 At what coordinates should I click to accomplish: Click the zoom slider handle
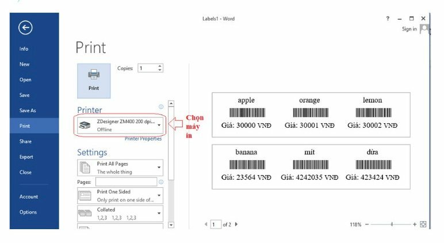point(392,225)
